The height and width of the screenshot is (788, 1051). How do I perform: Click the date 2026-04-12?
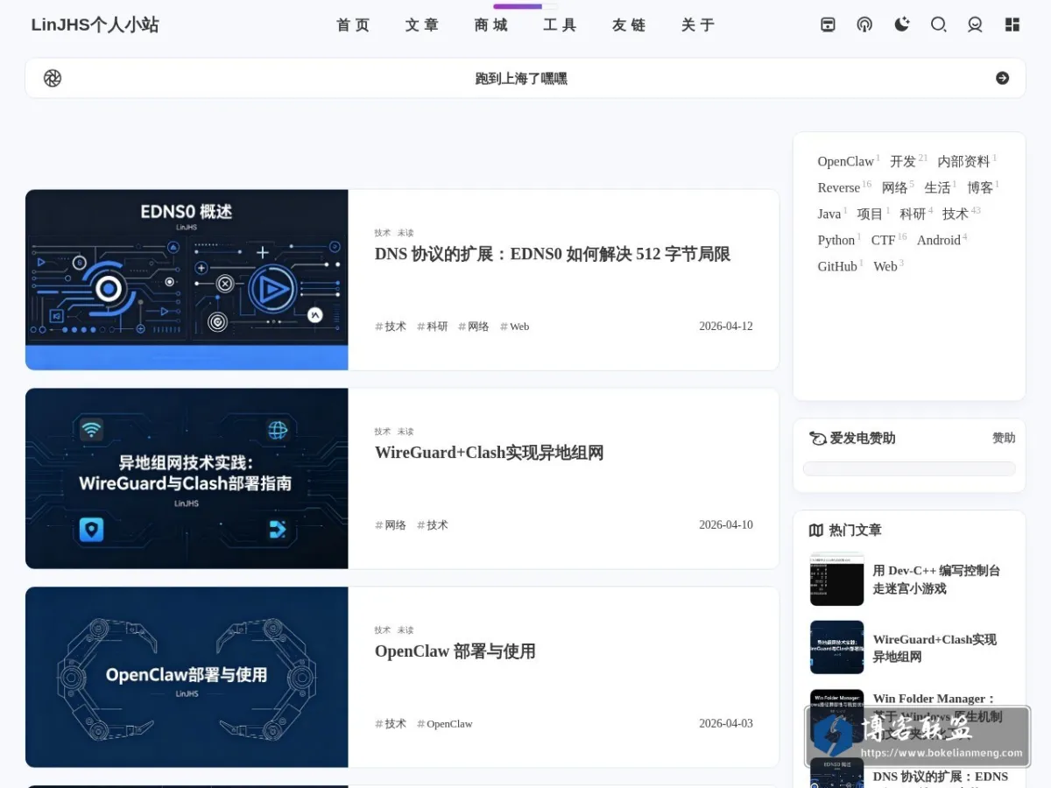pyautogui.click(x=726, y=327)
